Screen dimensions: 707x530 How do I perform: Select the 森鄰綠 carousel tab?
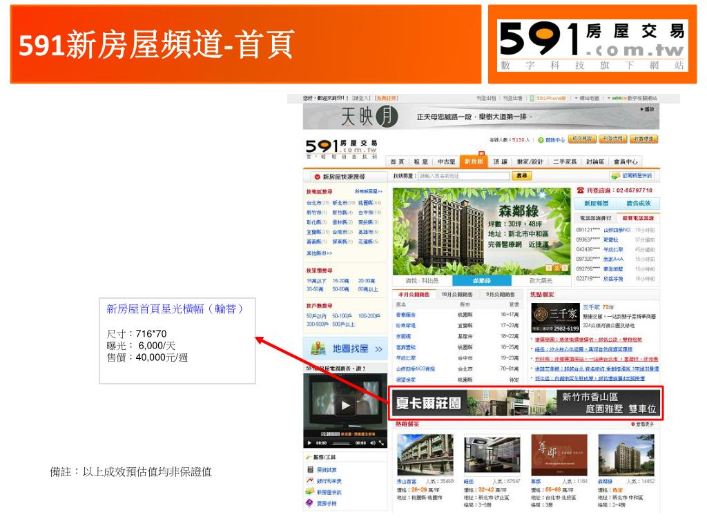(x=481, y=280)
